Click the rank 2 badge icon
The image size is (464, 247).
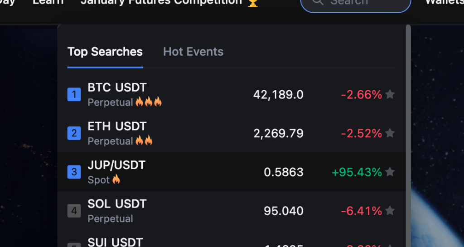click(74, 133)
